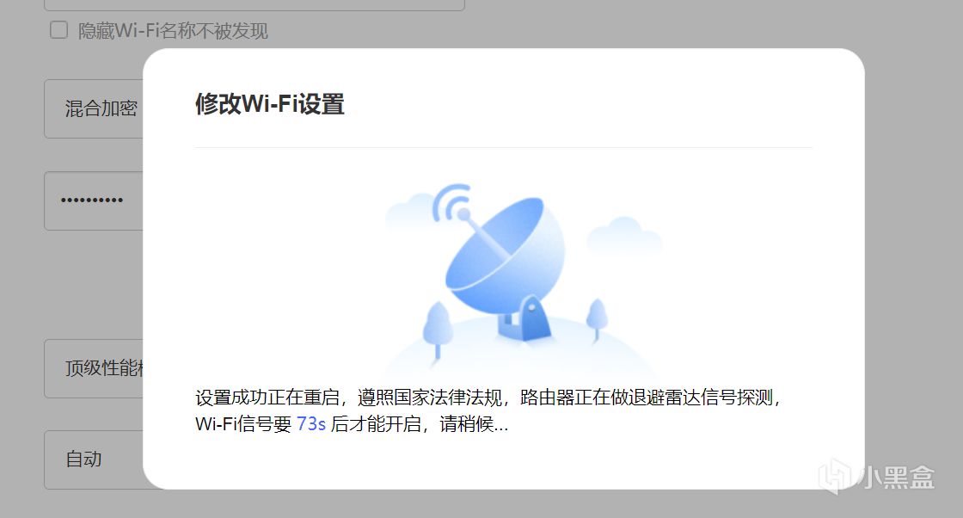The width and height of the screenshot is (963, 518).
Task: Click the cloud right of the dish
Action: [623, 236]
